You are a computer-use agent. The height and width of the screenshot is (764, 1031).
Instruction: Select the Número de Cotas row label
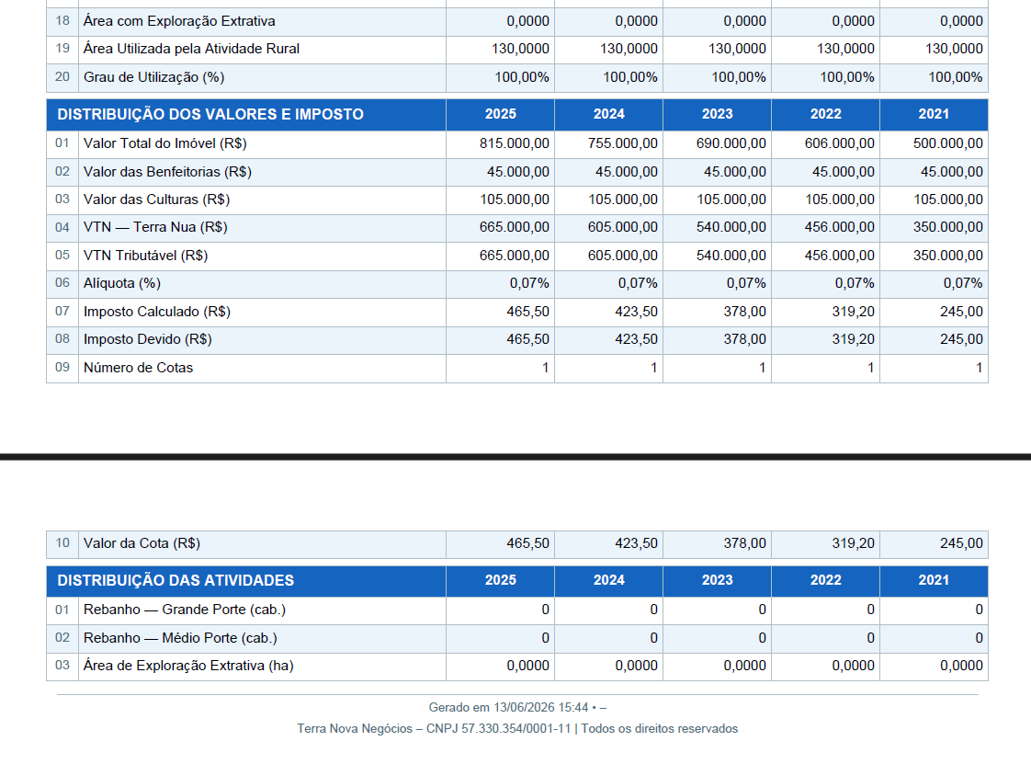pyautogui.click(x=138, y=368)
